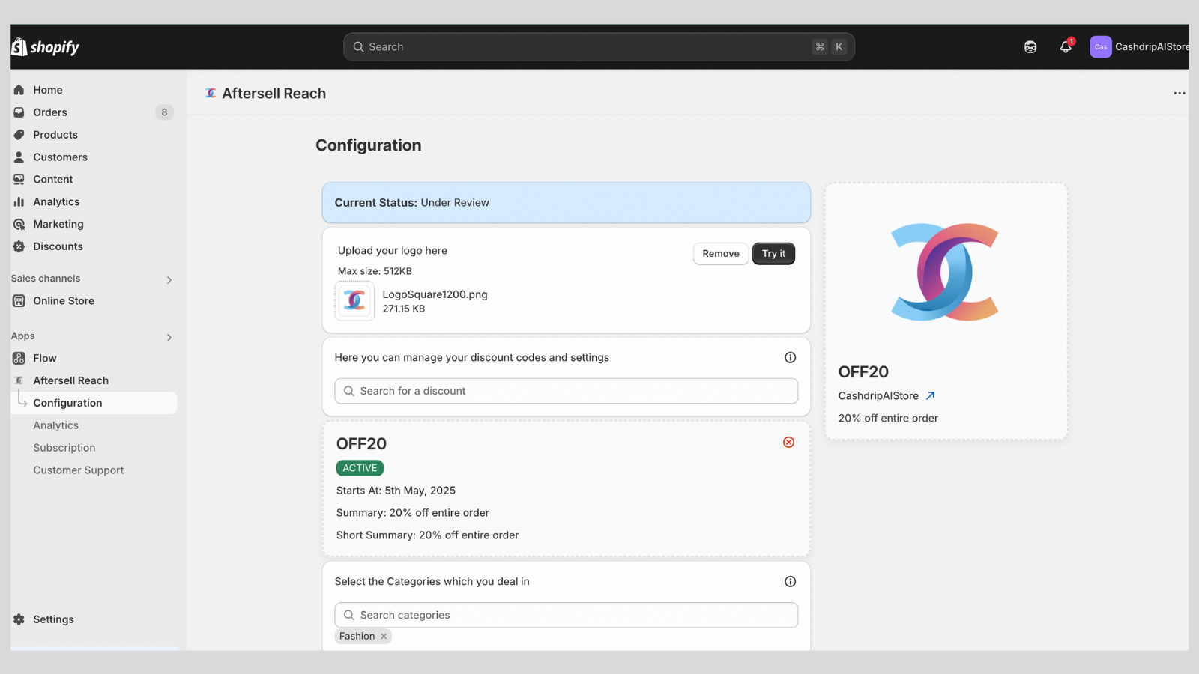Click the OFF20 code in preview card
The width and height of the screenshot is (1199, 674).
click(x=863, y=372)
